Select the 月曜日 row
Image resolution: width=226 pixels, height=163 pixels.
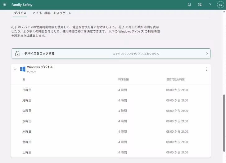coord(111,100)
